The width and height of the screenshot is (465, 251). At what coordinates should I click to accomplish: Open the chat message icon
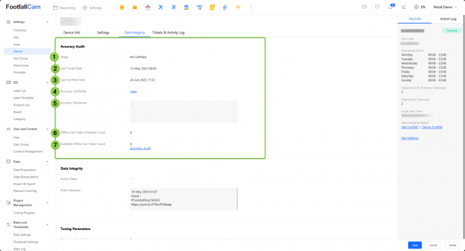tap(377, 7)
